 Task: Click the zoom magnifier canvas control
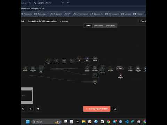pos(23,109)
